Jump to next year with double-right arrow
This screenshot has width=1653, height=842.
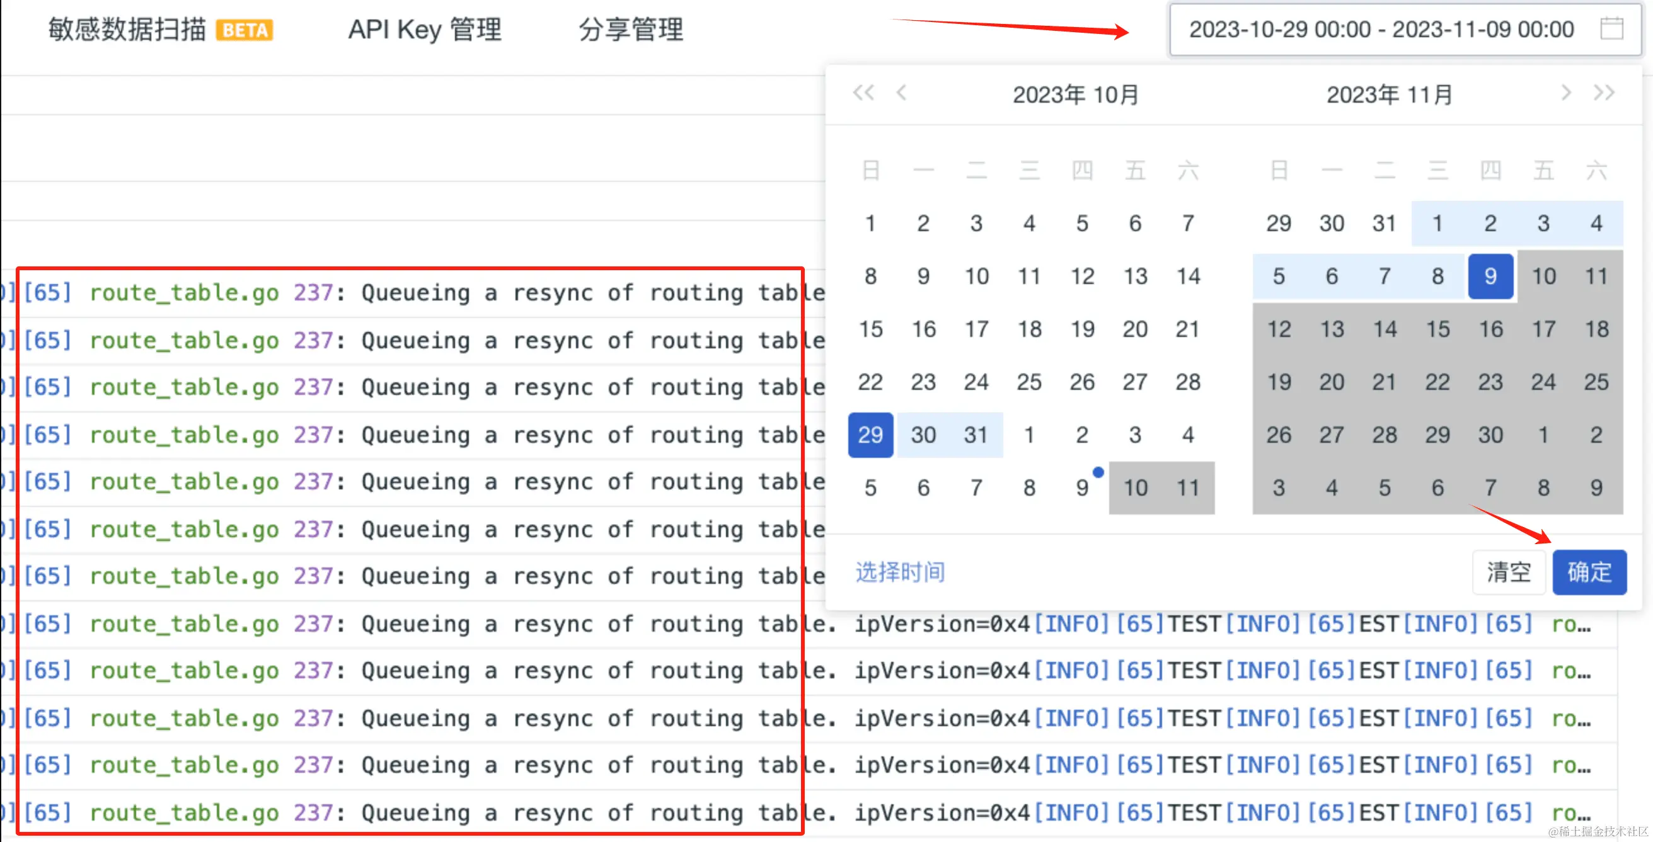pyautogui.click(x=1604, y=93)
